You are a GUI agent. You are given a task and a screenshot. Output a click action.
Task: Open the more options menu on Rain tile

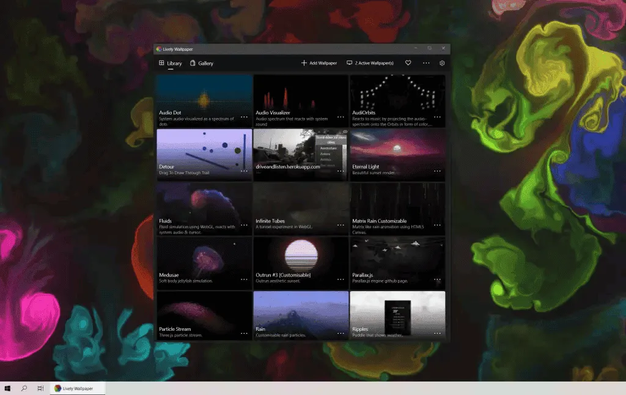point(341,334)
